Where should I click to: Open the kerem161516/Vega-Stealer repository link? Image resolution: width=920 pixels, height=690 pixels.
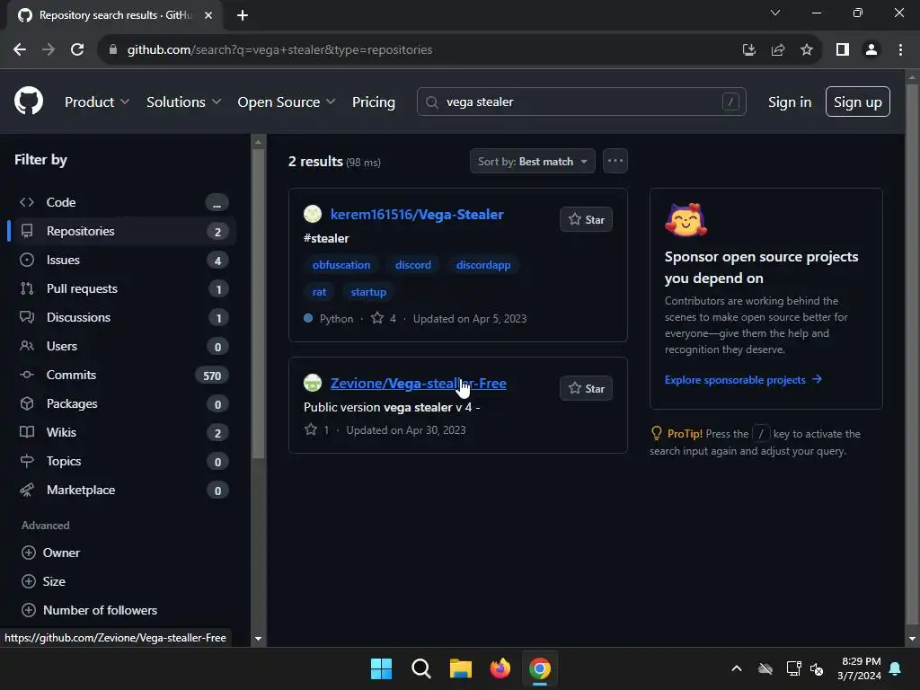(x=417, y=214)
